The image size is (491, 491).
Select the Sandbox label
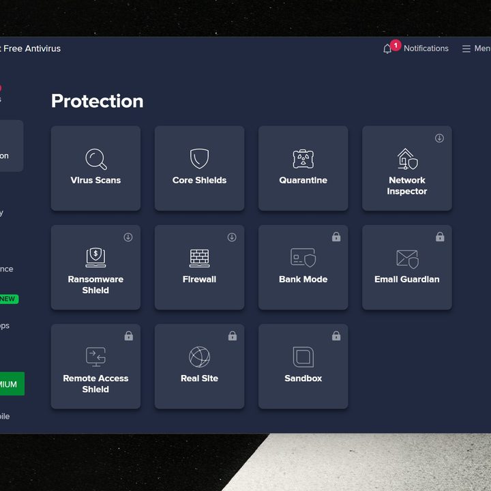[303, 378]
